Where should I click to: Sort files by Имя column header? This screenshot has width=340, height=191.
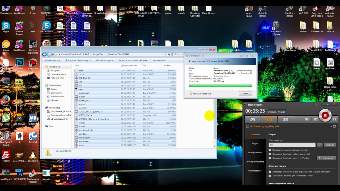(x=97, y=66)
